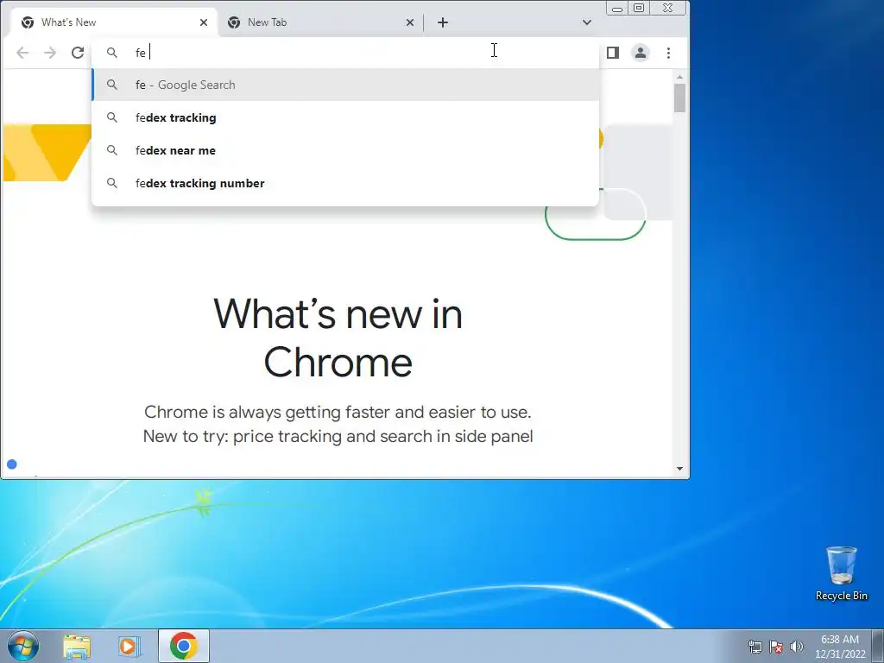The image size is (884, 663).
Task: Click the vertical scrollbar thumb
Action: [x=679, y=98]
